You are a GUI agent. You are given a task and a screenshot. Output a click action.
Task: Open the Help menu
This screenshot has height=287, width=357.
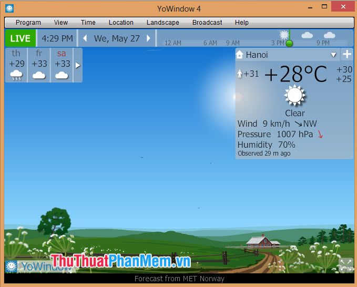(x=241, y=23)
